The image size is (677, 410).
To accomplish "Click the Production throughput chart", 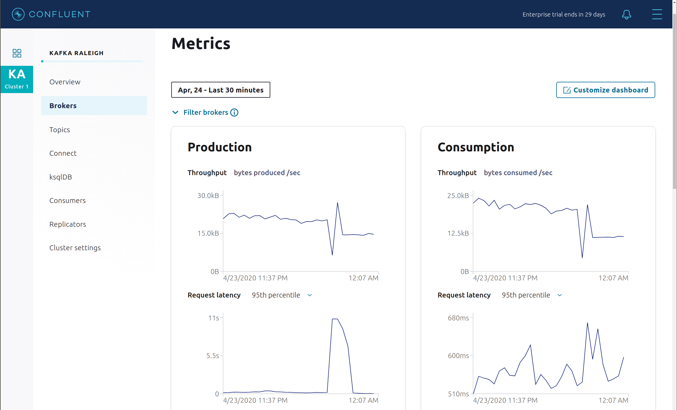I will (301, 231).
